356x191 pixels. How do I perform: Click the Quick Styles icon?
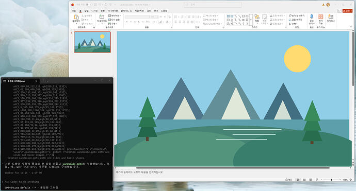pos(265,16)
